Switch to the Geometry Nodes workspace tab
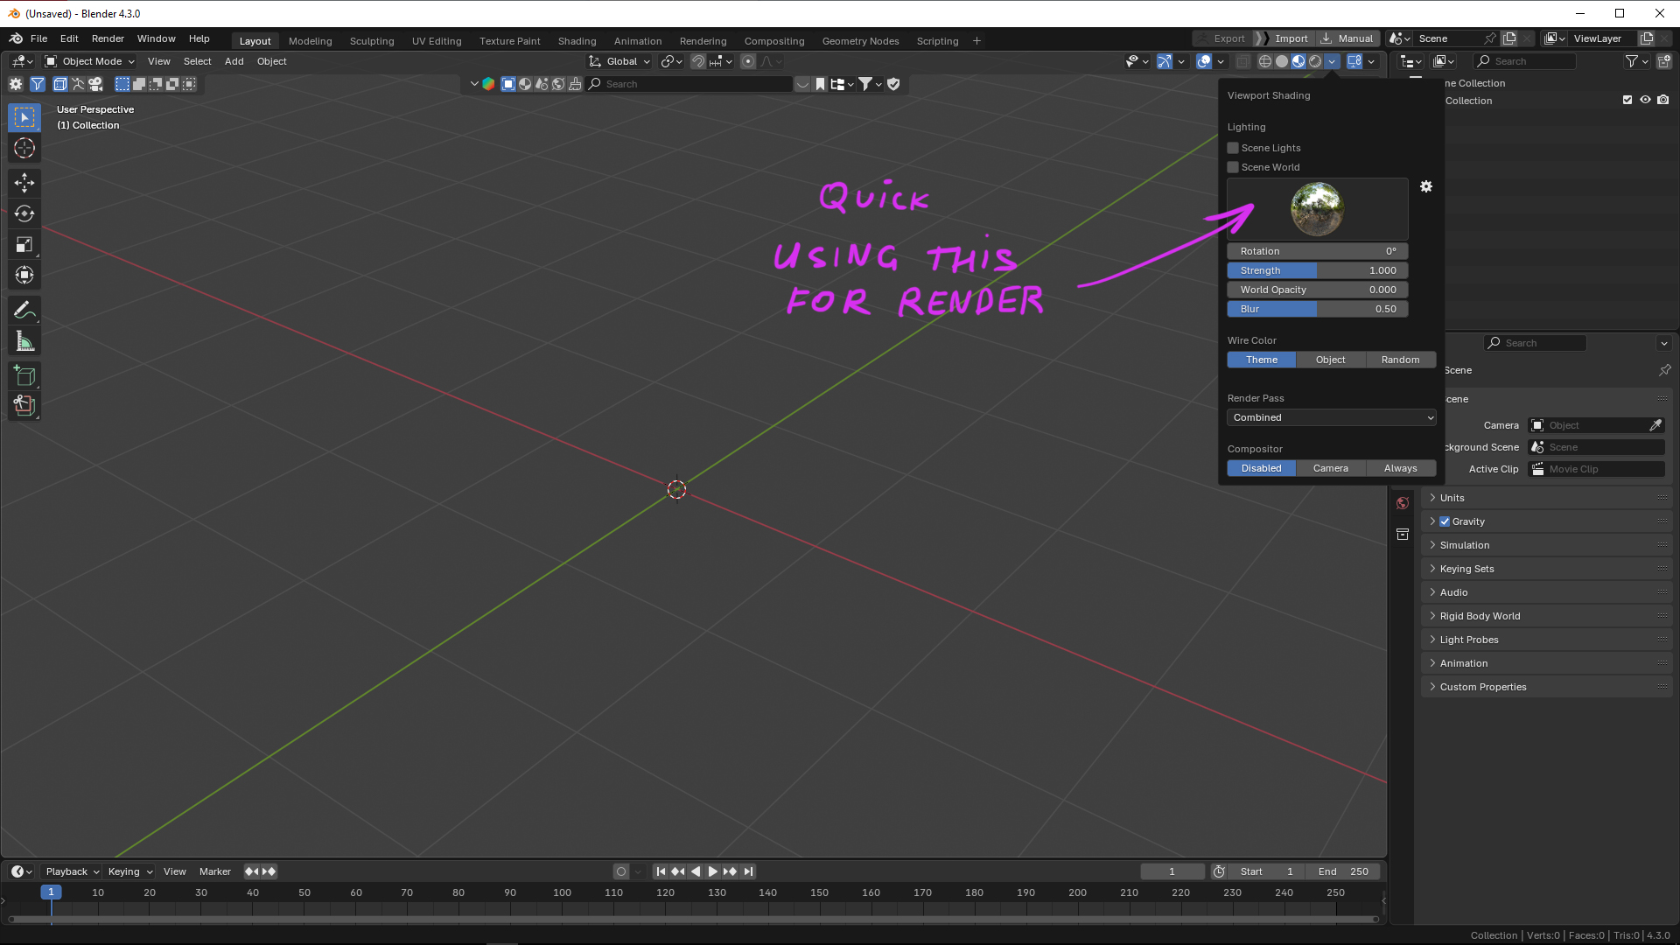Screen dimensions: 1680x945 860,41
